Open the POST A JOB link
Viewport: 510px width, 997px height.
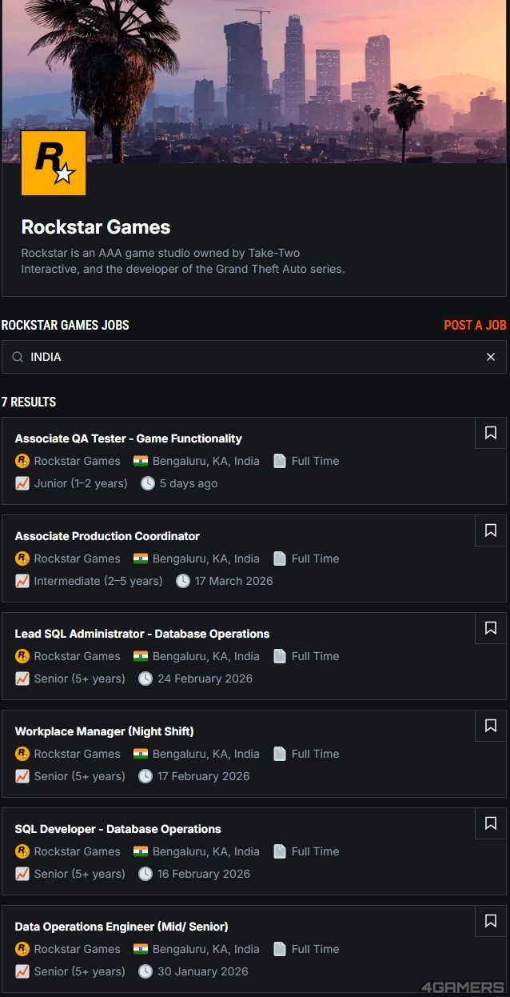click(475, 325)
